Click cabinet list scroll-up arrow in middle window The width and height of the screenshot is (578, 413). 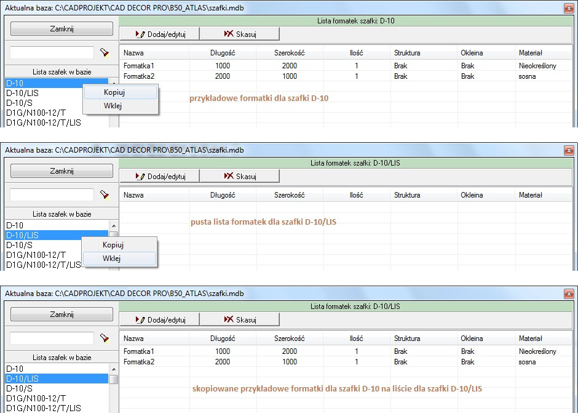(x=114, y=225)
